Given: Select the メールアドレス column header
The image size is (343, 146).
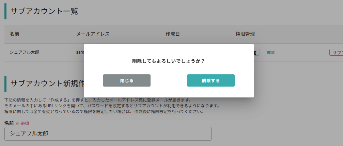Looking at the screenshot, I should coord(93,34).
